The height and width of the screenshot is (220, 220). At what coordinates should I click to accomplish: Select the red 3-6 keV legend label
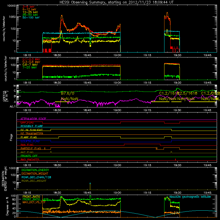pyautogui.click(x=29, y=7)
